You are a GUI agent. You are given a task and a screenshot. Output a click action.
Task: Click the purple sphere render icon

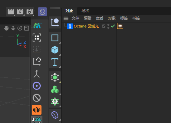tap(42, 12)
